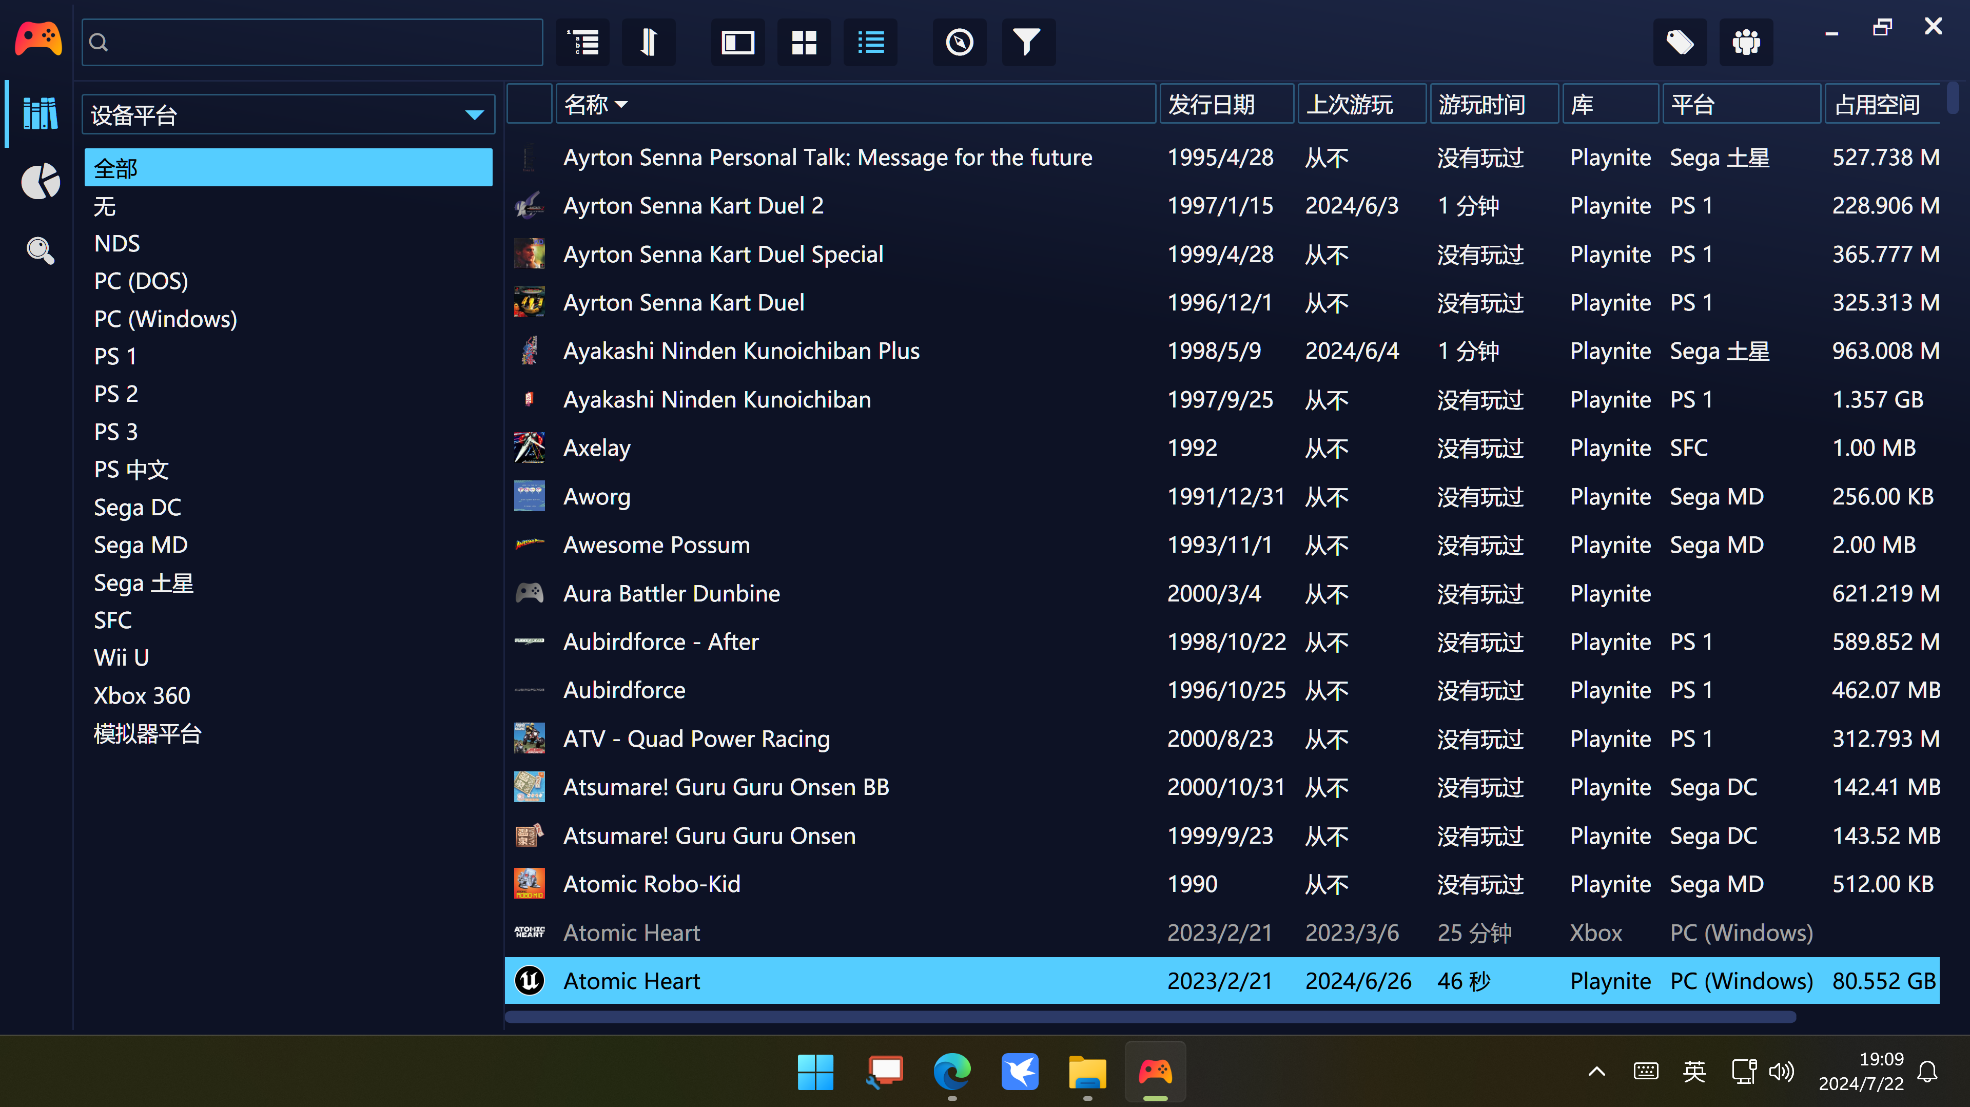Open volume control in system tray
Screen dimensions: 1970x1107
click(x=1781, y=1072)
